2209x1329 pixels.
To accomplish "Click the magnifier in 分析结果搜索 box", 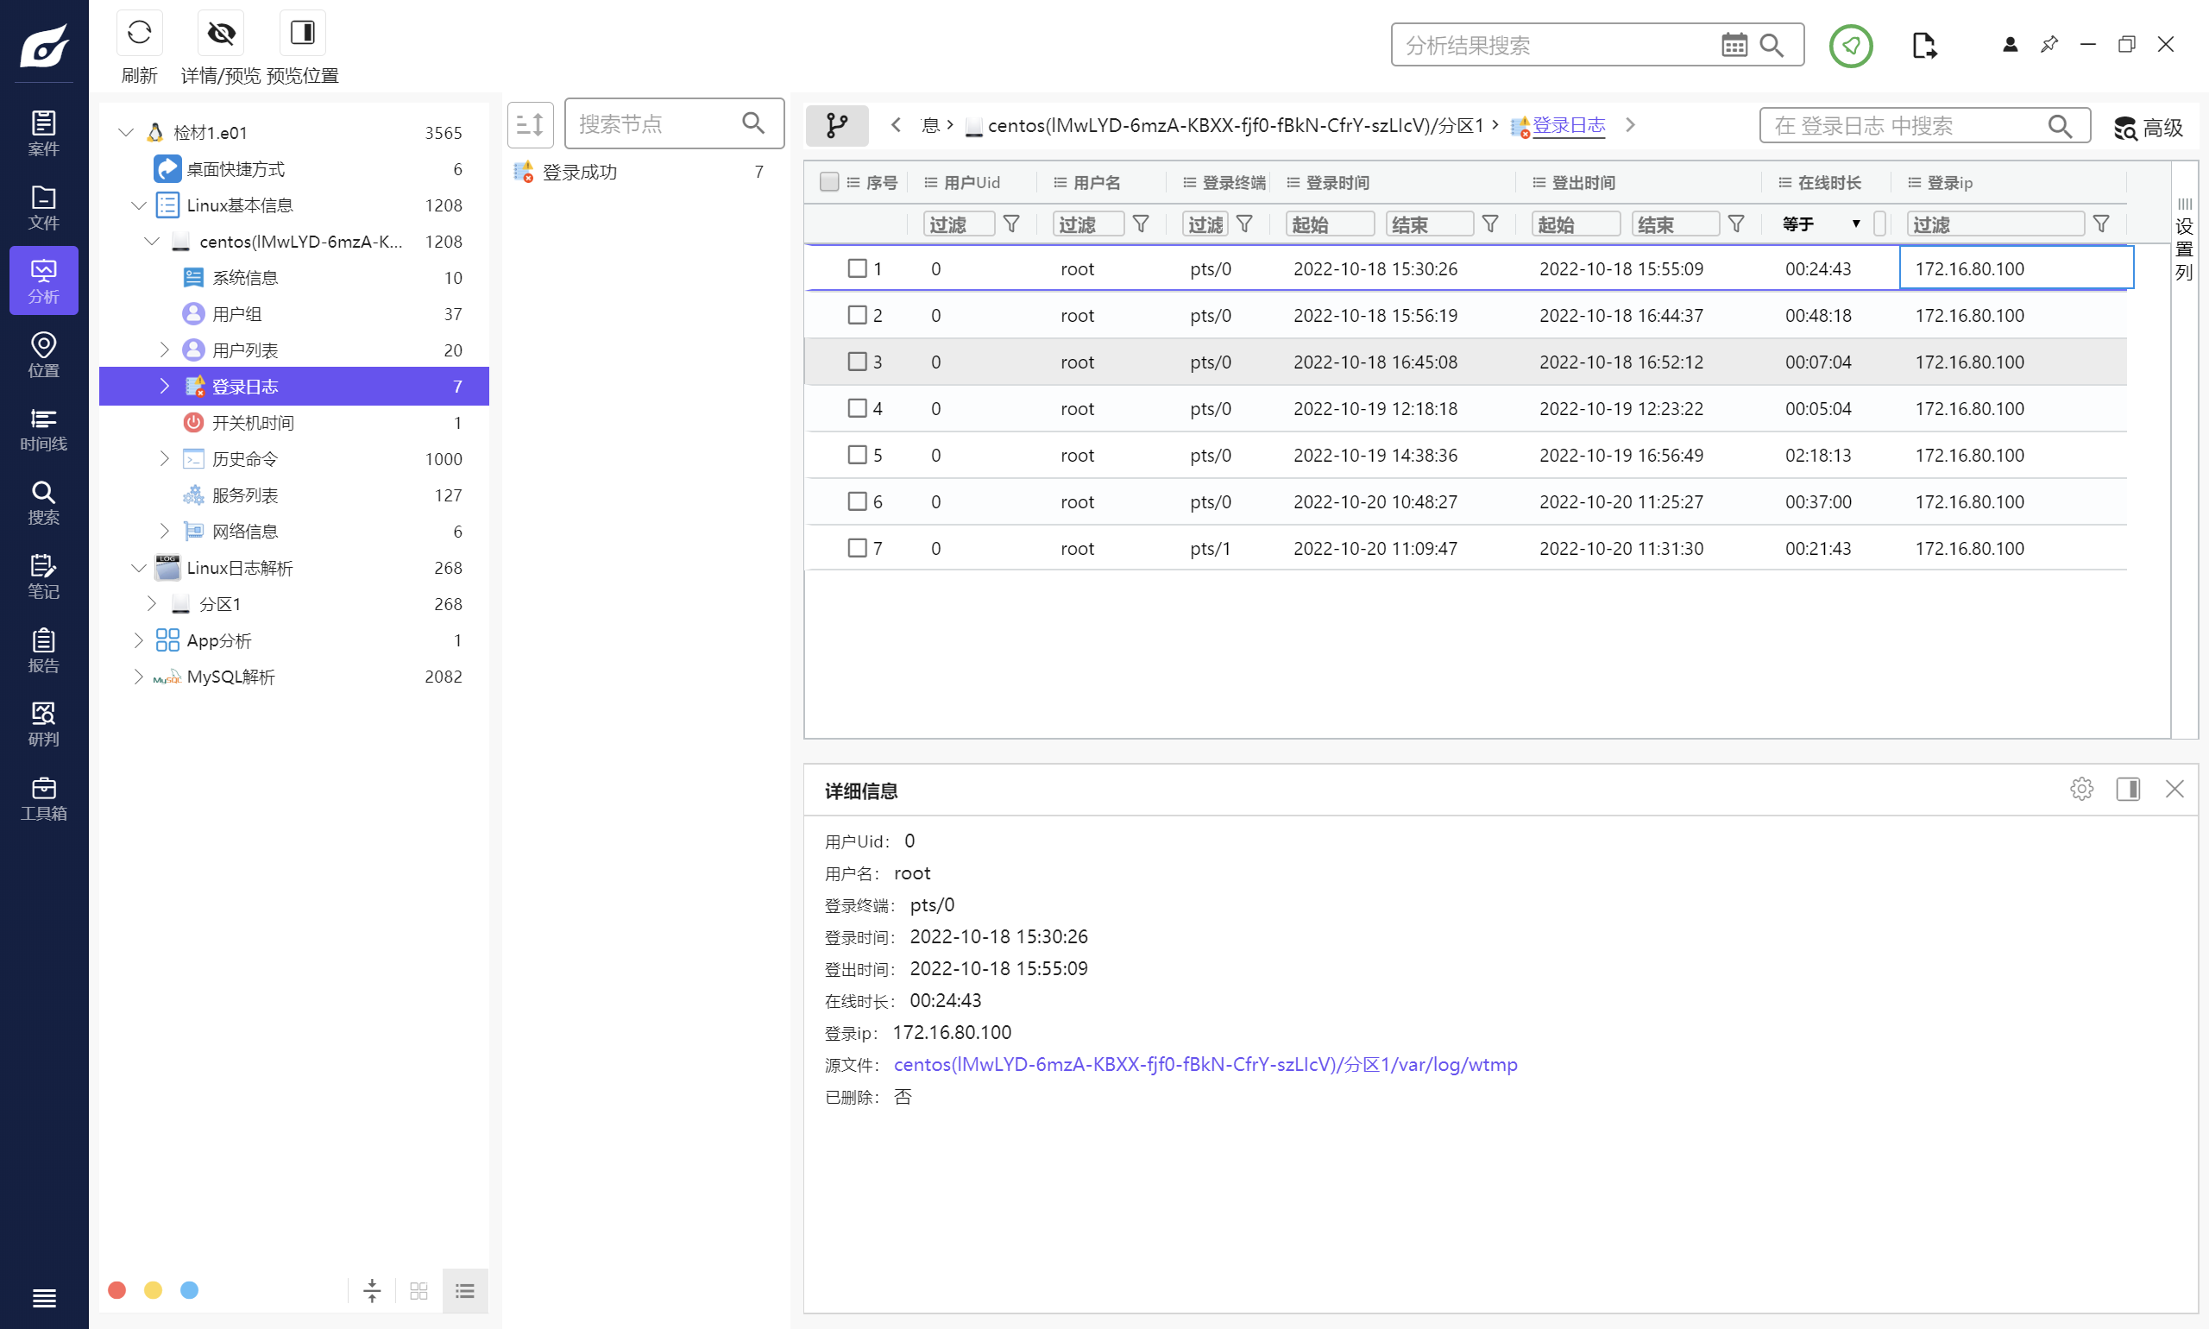I will coord(1772,45).
